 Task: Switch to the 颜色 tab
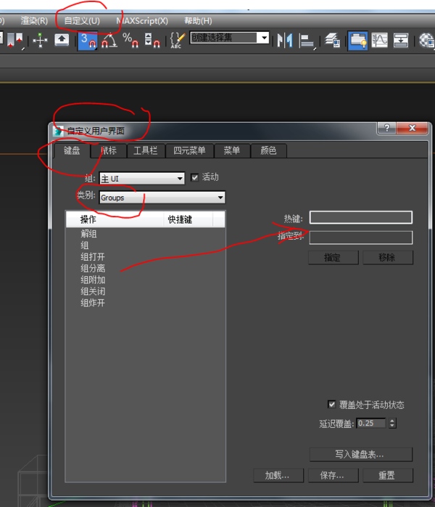point(268,150)
